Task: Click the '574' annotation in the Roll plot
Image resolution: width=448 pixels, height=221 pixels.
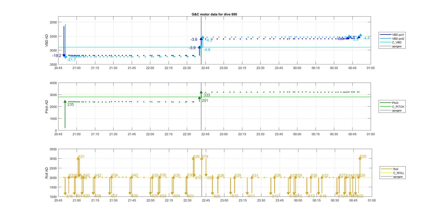Action: (x=205, y=157)
